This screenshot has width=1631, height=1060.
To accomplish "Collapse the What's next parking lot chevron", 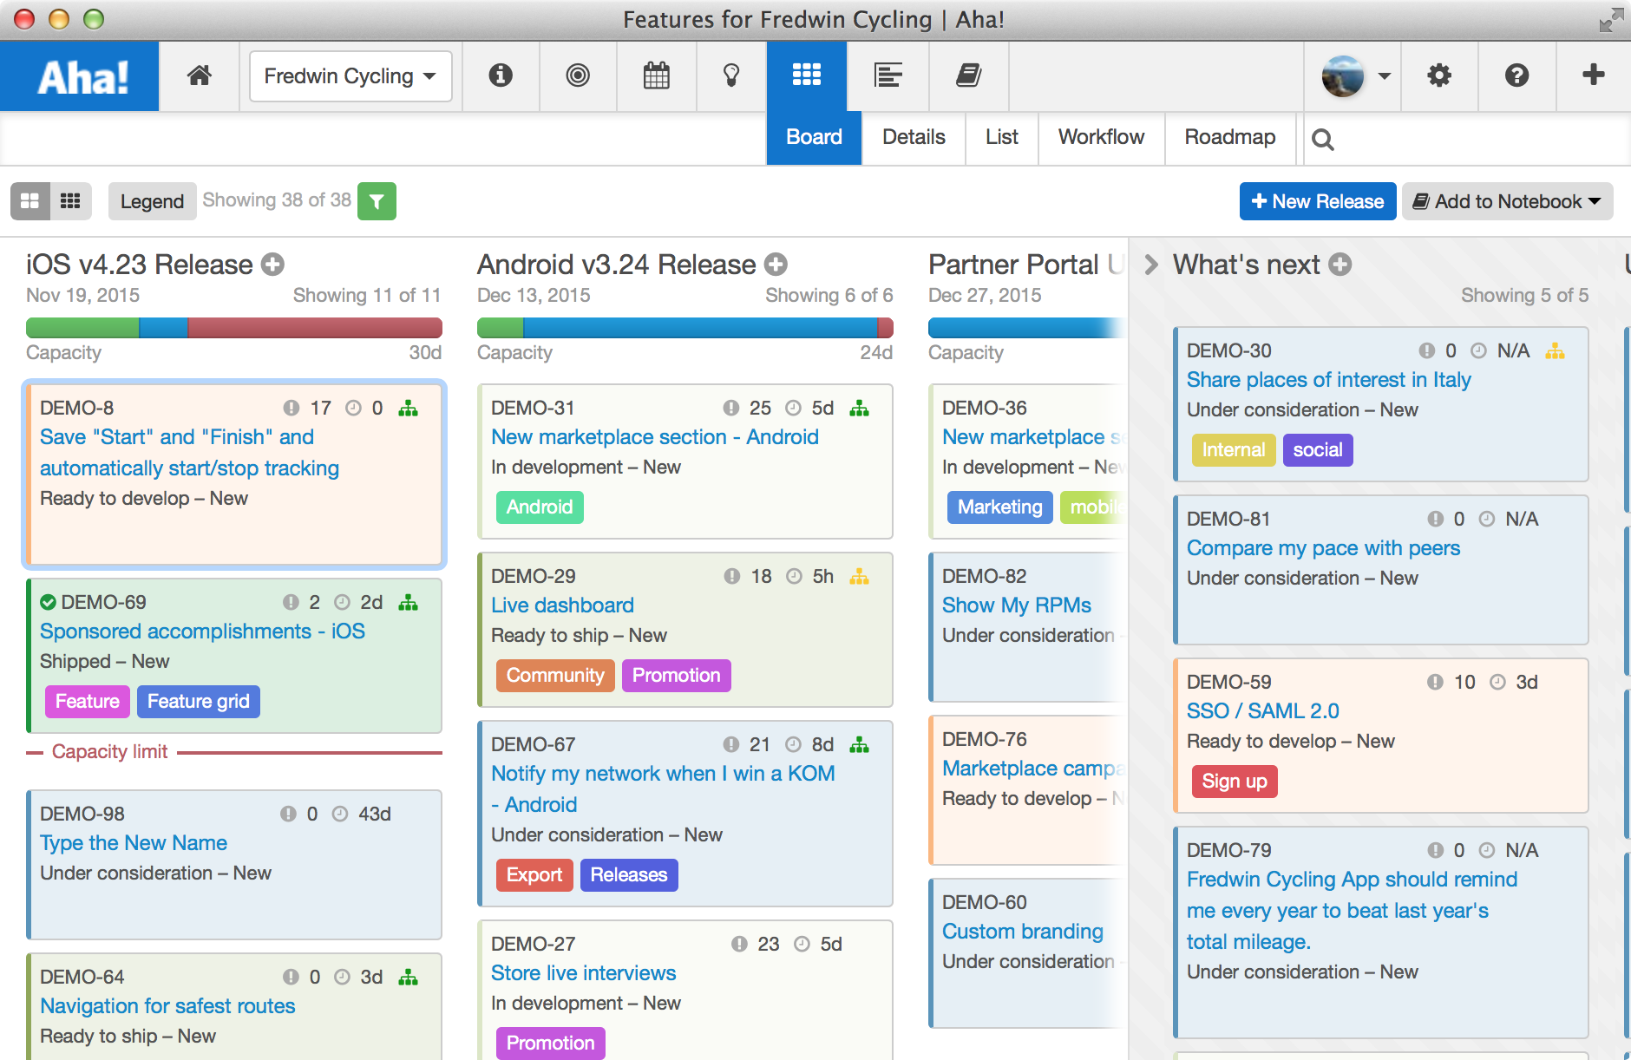I will [1151, 265].
